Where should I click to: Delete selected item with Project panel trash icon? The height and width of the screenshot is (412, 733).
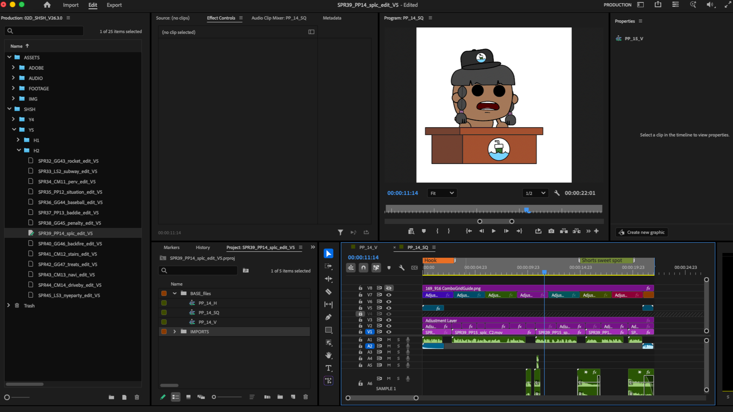click(306, 397)
